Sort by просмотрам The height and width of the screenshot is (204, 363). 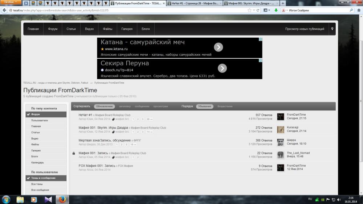160,106
